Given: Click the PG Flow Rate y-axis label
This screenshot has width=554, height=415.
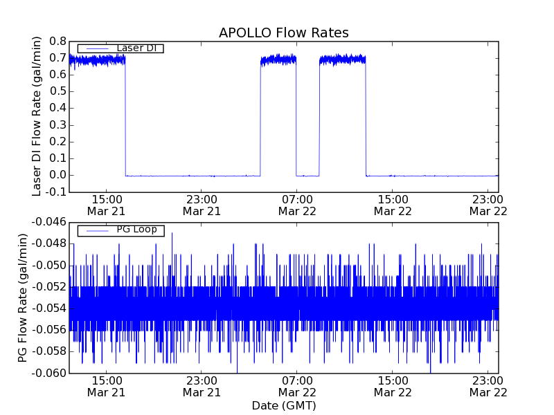Looking at the screenshot, I should 23,297.
